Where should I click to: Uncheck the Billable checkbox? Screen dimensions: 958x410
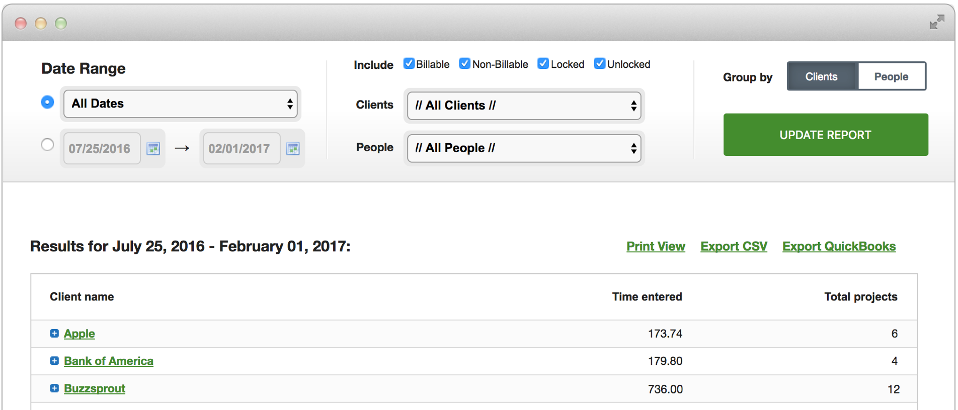pyautogui.click(x=409, y=64)
